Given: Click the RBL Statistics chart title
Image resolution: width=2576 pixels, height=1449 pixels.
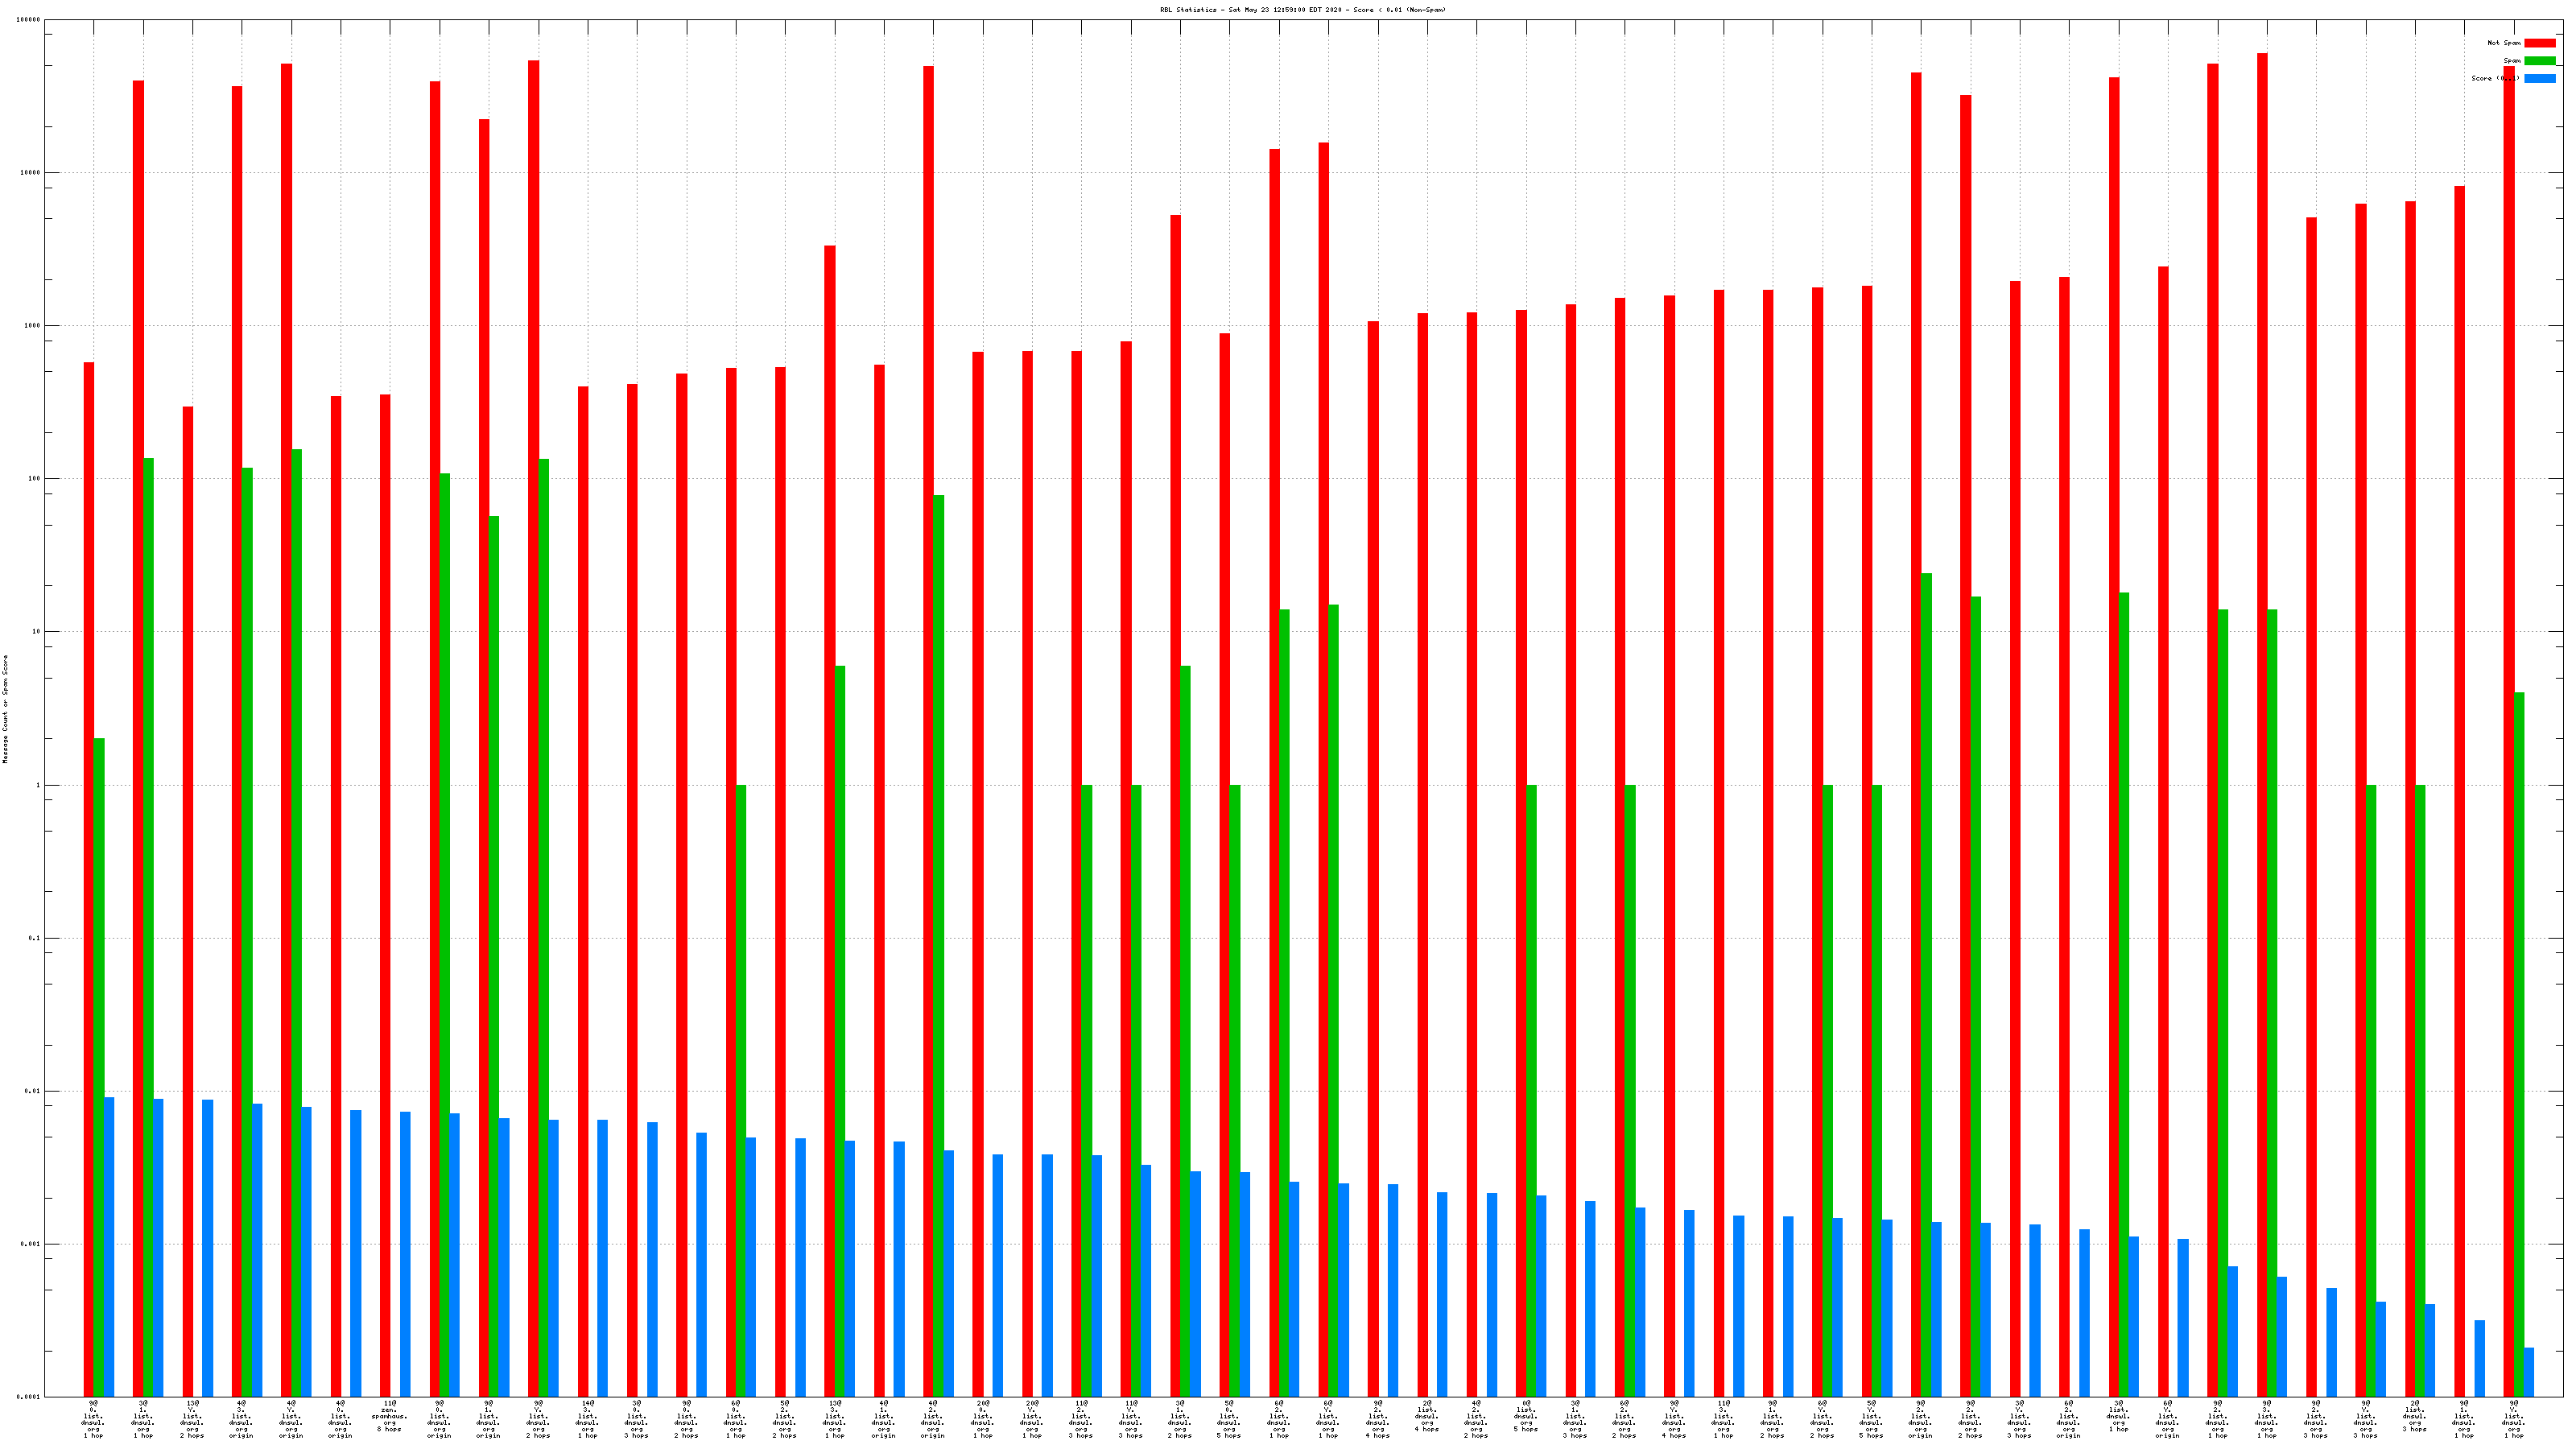Looking at the screenshot, I should [x=1302, y=10].
